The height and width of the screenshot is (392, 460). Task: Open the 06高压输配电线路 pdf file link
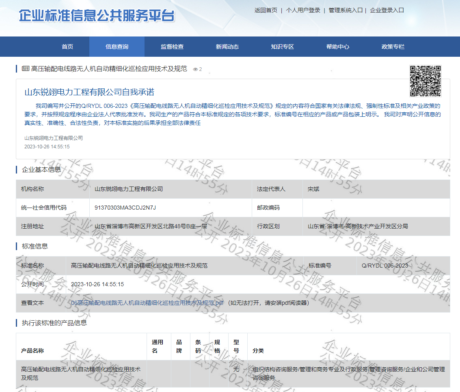click(147, 303)
